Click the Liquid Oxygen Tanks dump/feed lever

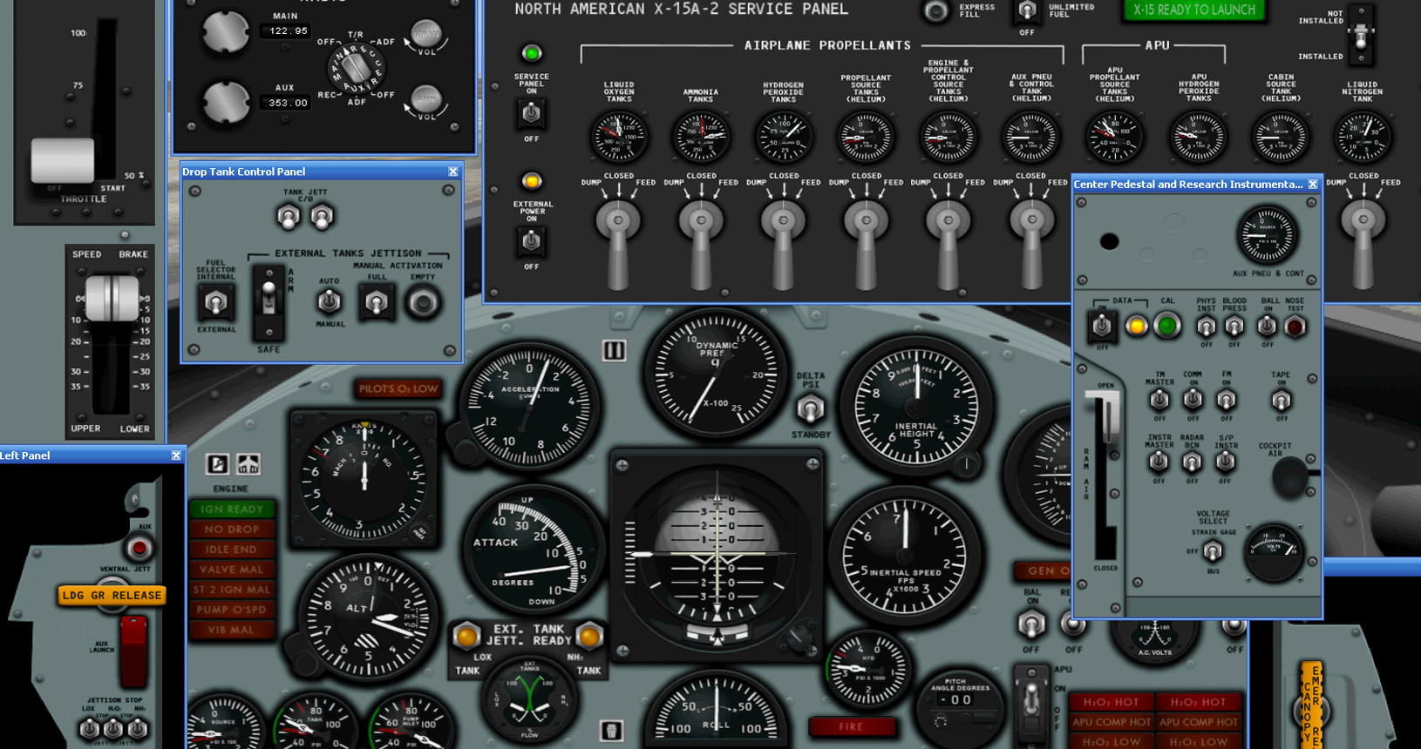618,244
